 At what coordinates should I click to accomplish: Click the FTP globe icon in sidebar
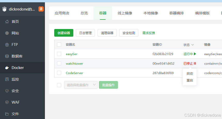click(x=7, y=45)
